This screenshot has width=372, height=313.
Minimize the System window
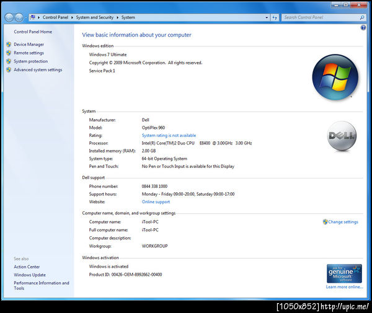(x=336, y=4)
